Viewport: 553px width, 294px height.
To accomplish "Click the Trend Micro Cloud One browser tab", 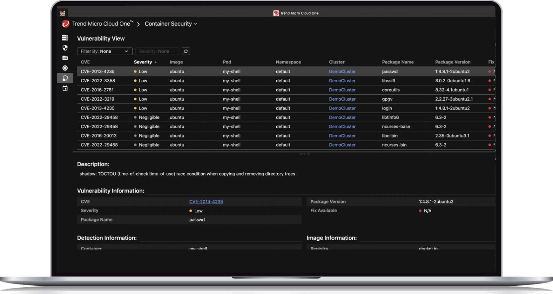I will click(x=296, y=13).
